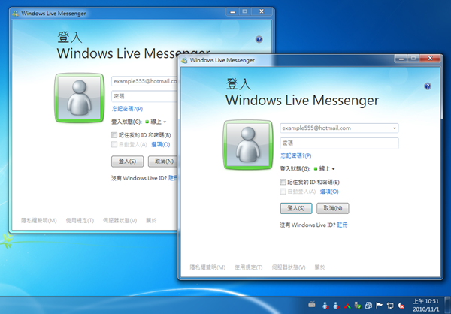
Task: Click the 登入(S) button in the front window
Action: (296, 208)
